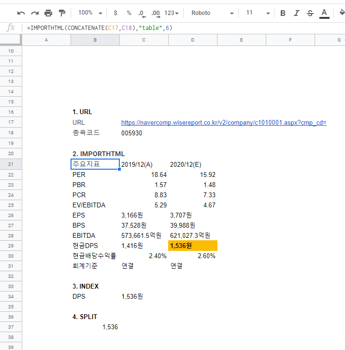Viewport: 345px width, 350px height.
Task: Select PCR value 7.33
Action: pos(193,195)
